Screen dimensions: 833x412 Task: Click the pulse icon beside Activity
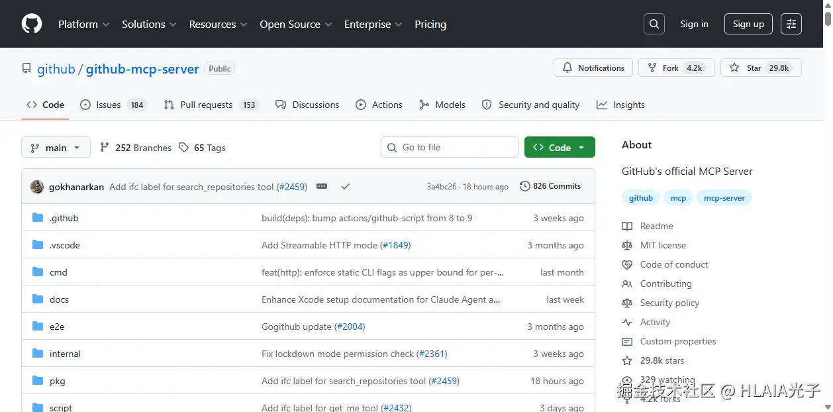[x=627, y=322]
